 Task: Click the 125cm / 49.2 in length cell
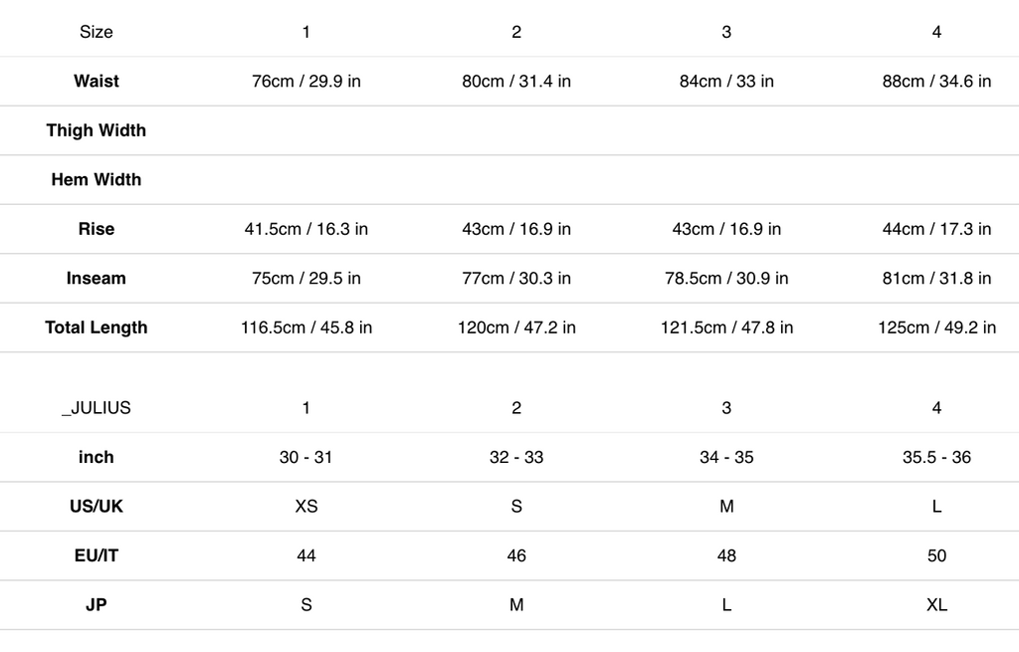click(x=936, y=327)
